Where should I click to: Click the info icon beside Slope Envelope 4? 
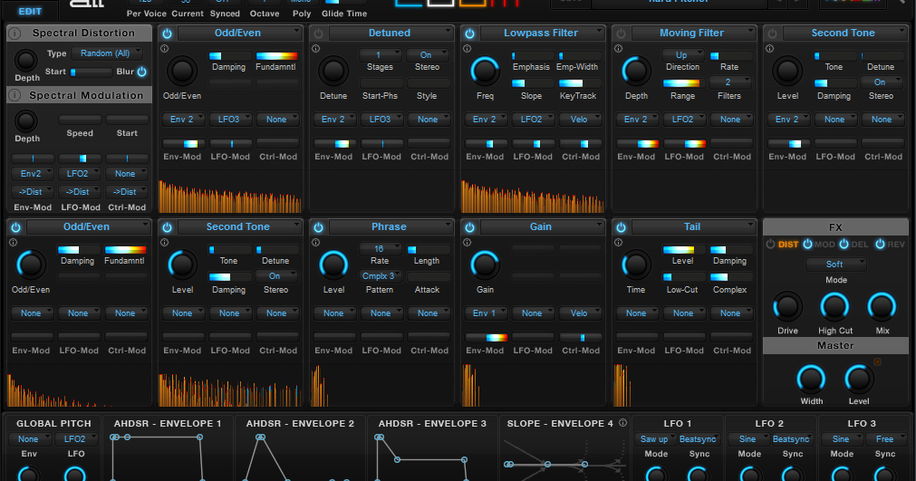[622, 423]
